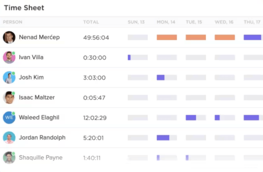Open Jordan Randolph's name link
Screen dimensions: 263x172
(x=42, y=138)
